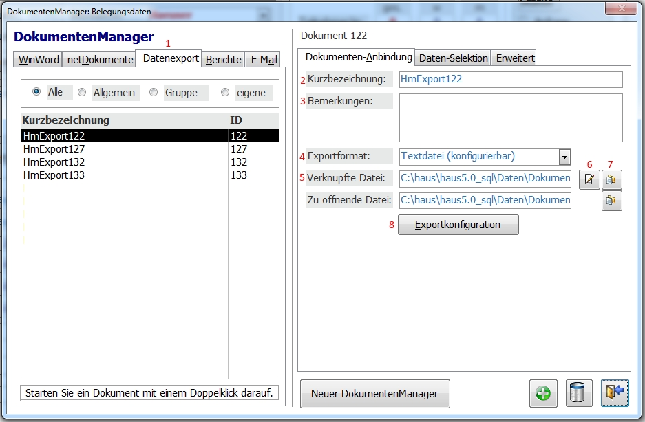Click the edit linked file pencil icon
The width and height of the screenshot is (645, 422).
589,180
